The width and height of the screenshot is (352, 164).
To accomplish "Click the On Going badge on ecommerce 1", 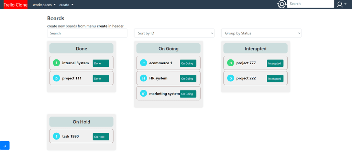I will tap(188, 63).
